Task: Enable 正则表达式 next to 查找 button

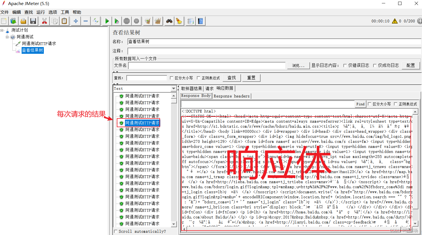Action: coord(199,78)
